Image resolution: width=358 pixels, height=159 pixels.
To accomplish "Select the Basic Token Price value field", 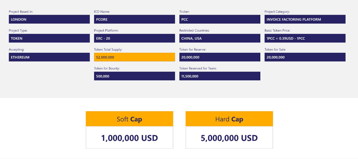I will coord(305,38).
